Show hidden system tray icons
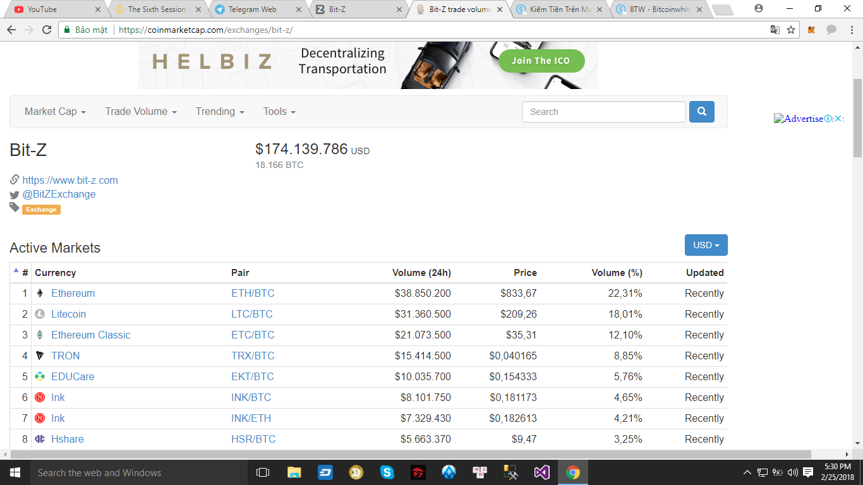The width and height of the screenshot is (863, 485). 747,472
